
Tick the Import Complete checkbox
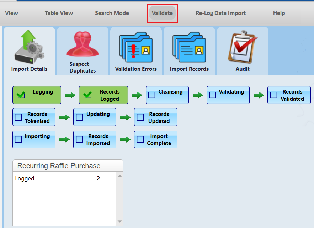[140, 139]
